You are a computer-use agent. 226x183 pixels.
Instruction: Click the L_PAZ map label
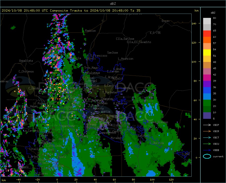[x=186, y=154]
